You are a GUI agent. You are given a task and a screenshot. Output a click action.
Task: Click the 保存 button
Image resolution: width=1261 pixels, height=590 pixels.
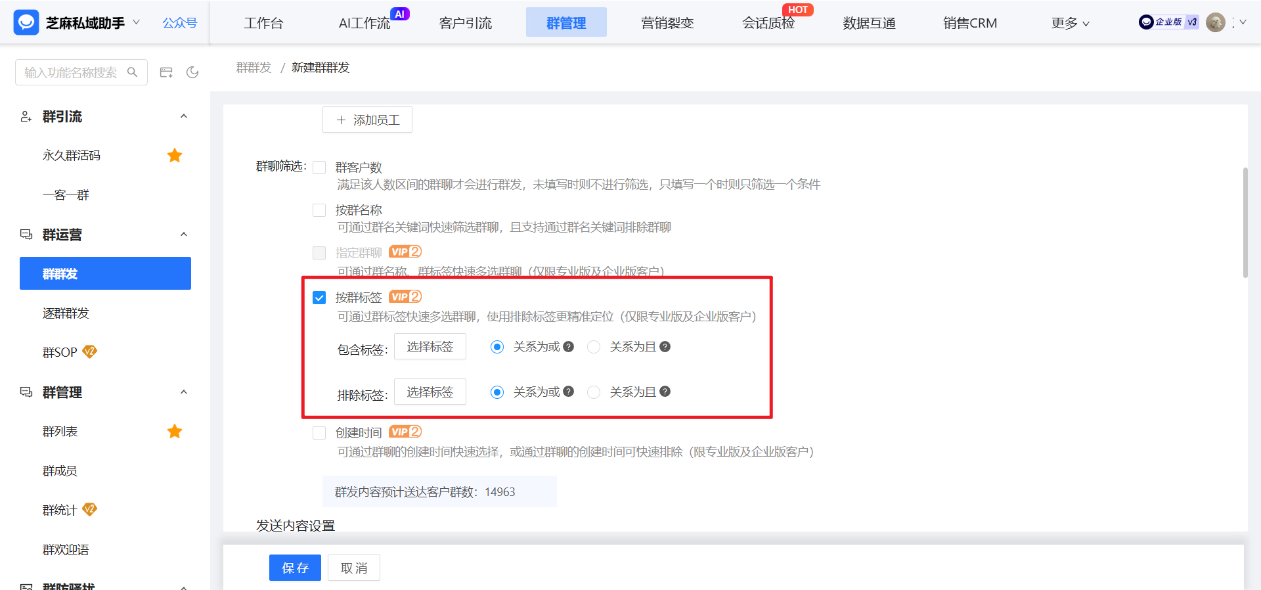pos(295,568)
